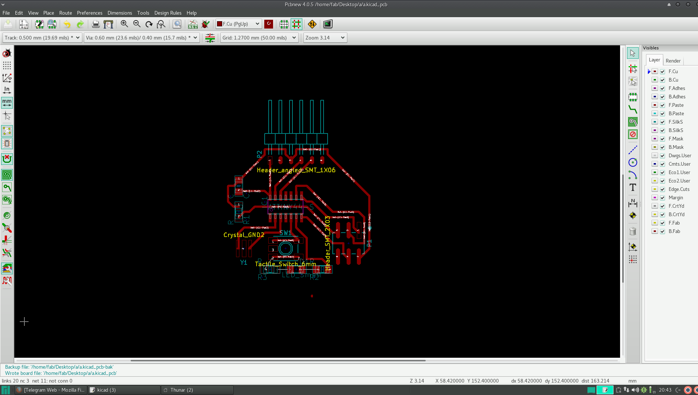
Task: Toggle the grid display icon
Action: click(x=7, y=65)
